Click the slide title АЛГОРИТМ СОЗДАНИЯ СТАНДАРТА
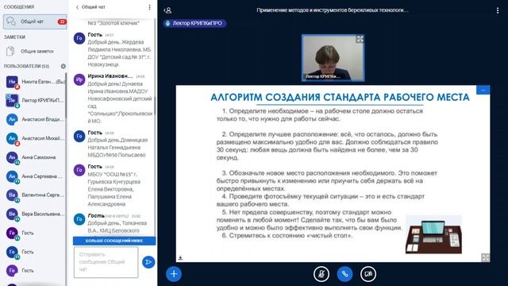508x286 pixels. point(340,97)
